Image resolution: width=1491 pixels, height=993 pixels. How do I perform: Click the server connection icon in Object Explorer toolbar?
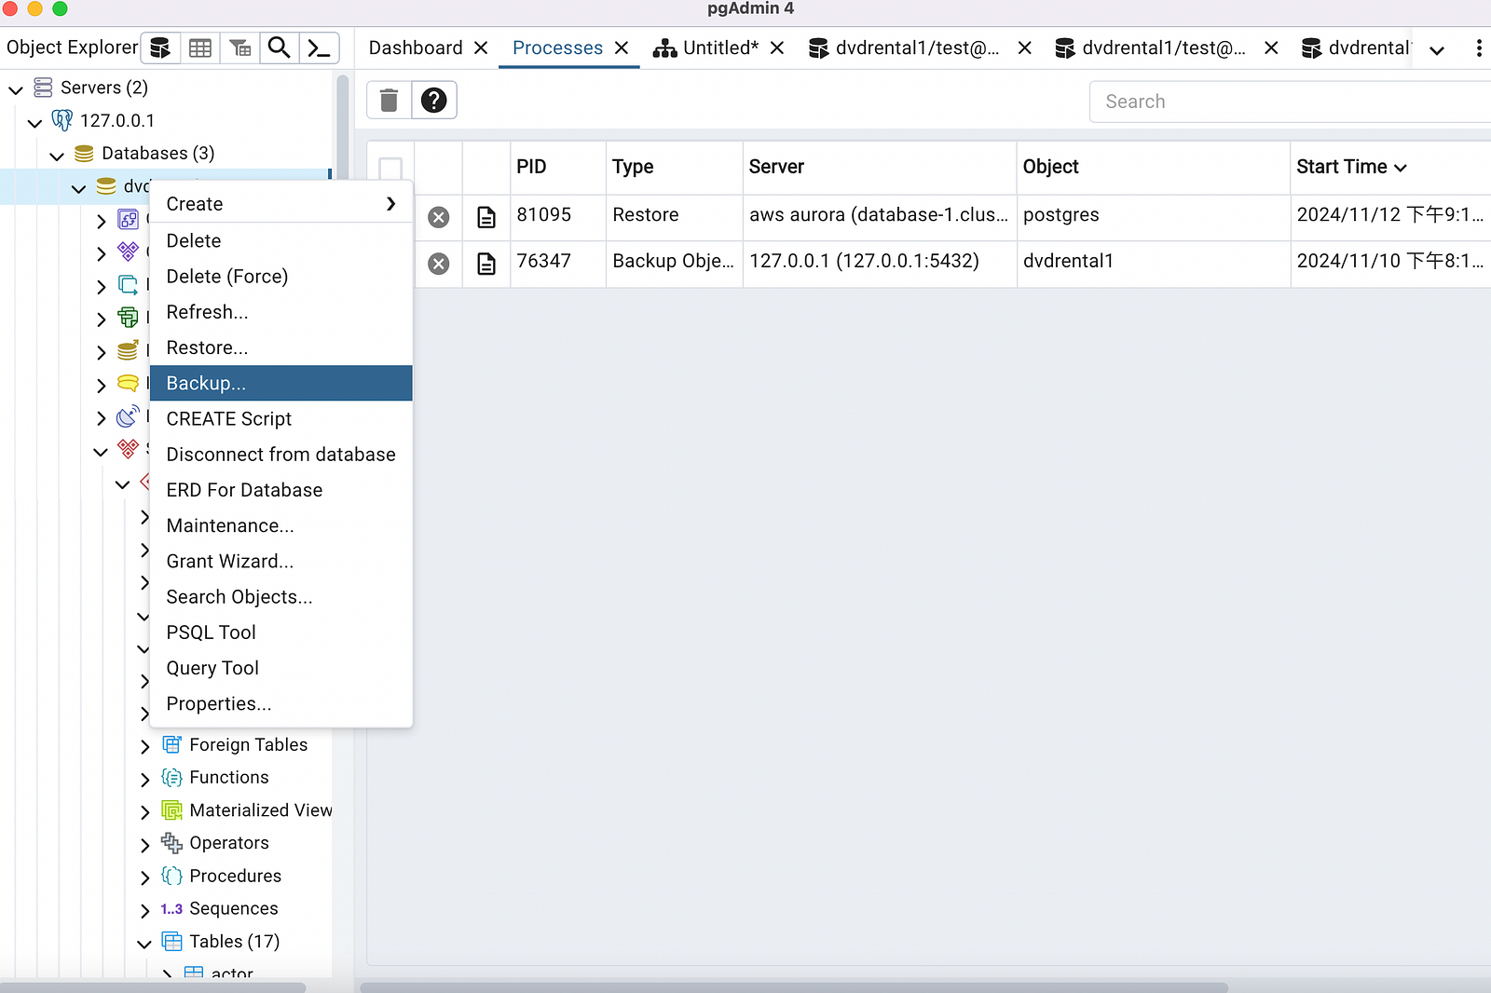pyautogui.click(x=160, y=48)
